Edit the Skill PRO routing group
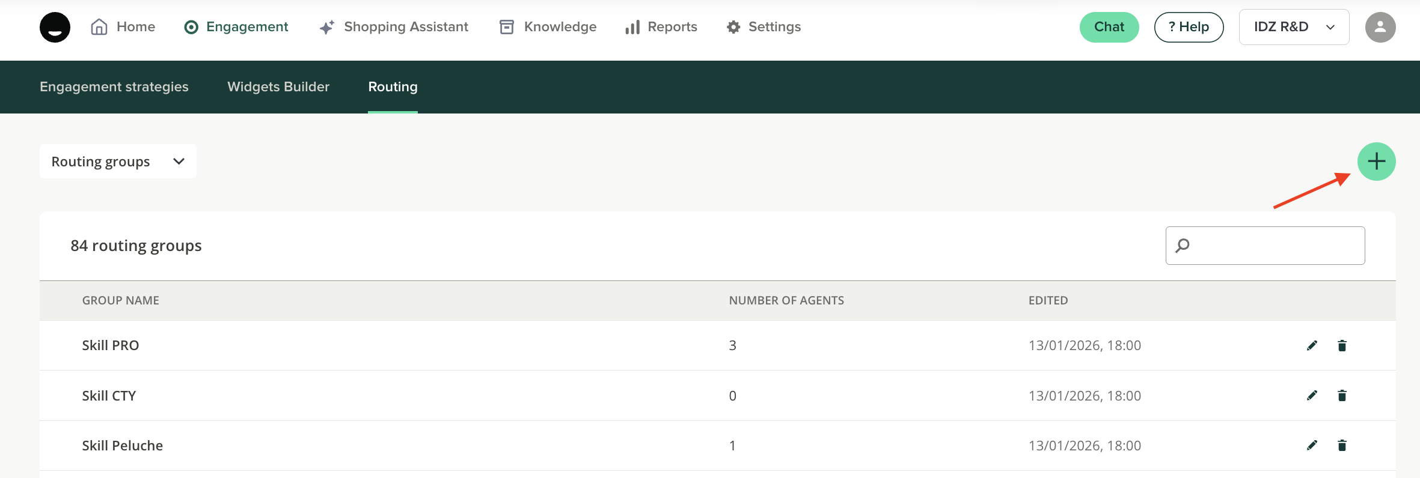1420x478 pixels. (x=1312, y=345)
